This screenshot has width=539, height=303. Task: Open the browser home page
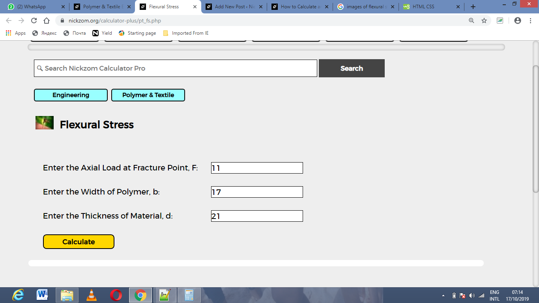click(x=47, y=21)
